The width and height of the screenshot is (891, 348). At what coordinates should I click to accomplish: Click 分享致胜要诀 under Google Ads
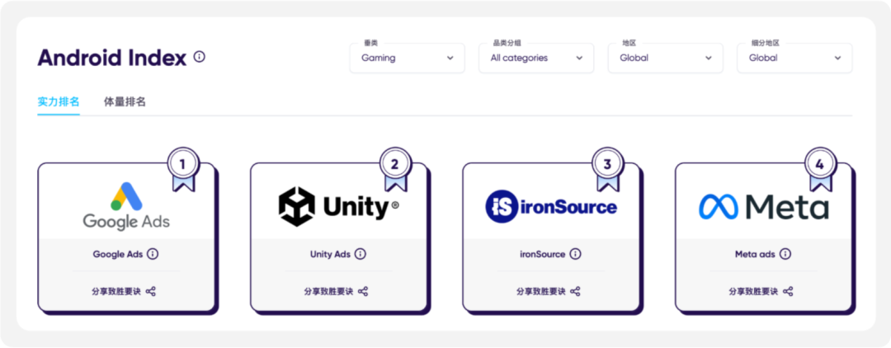(x=116, y=291)
